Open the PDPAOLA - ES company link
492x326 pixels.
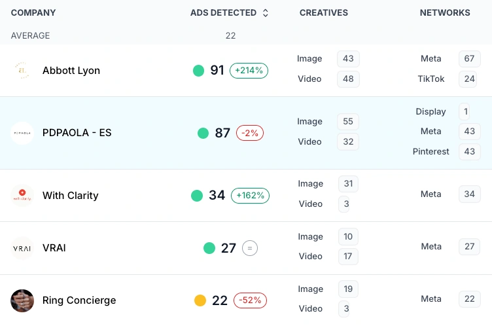click(77, 133)
